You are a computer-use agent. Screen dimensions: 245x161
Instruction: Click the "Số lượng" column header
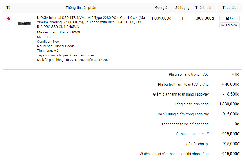182,8
